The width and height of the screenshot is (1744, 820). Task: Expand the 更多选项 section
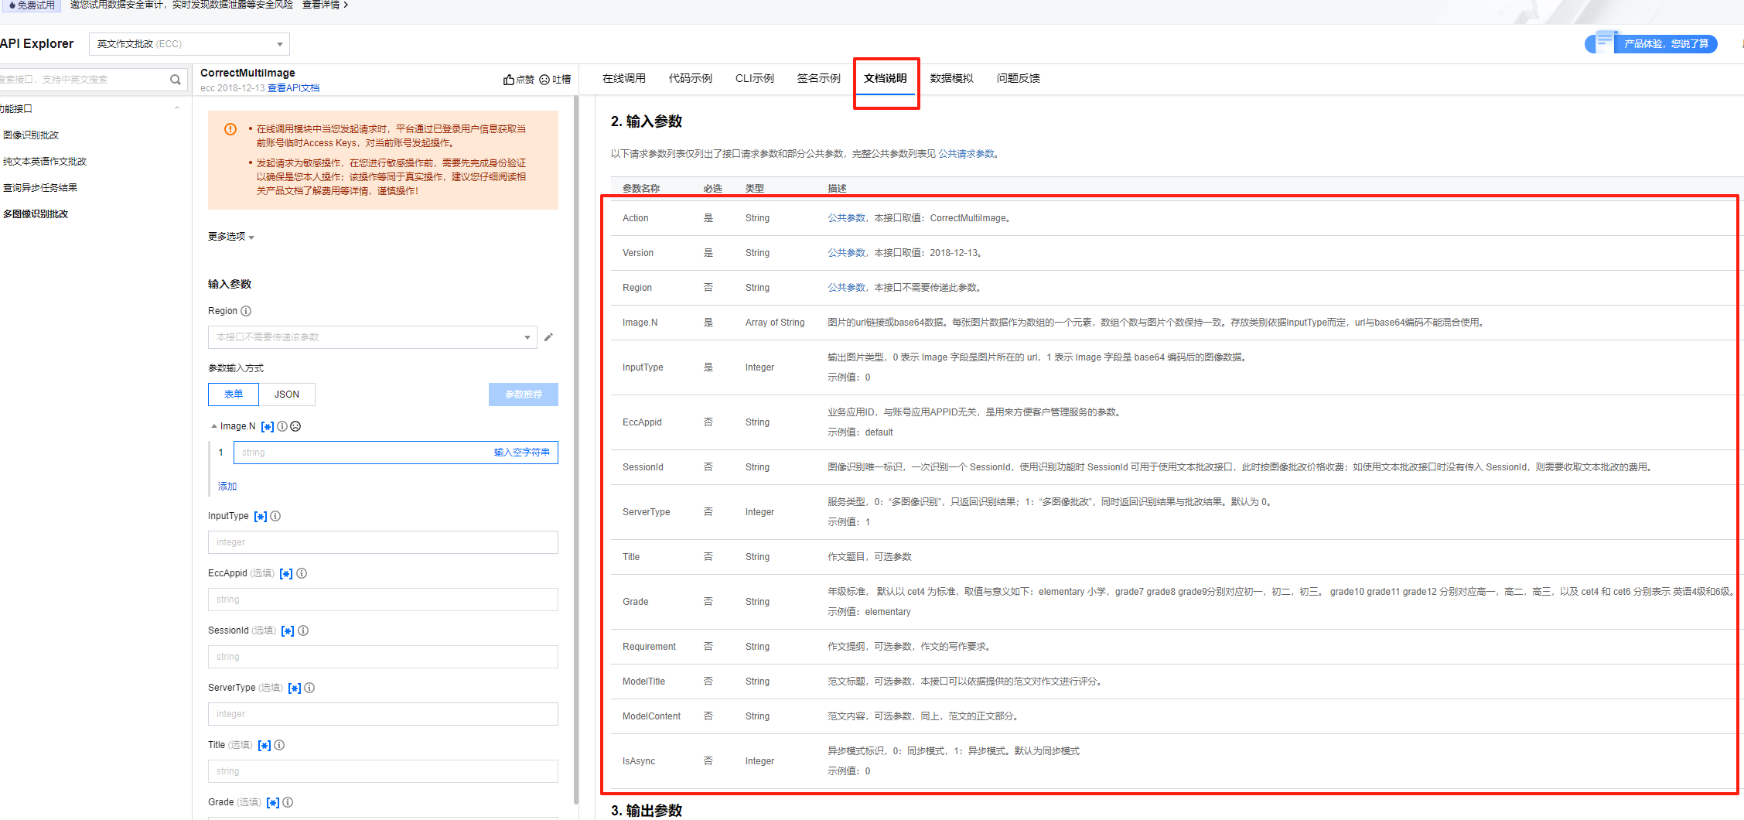[x=230, y=237]
